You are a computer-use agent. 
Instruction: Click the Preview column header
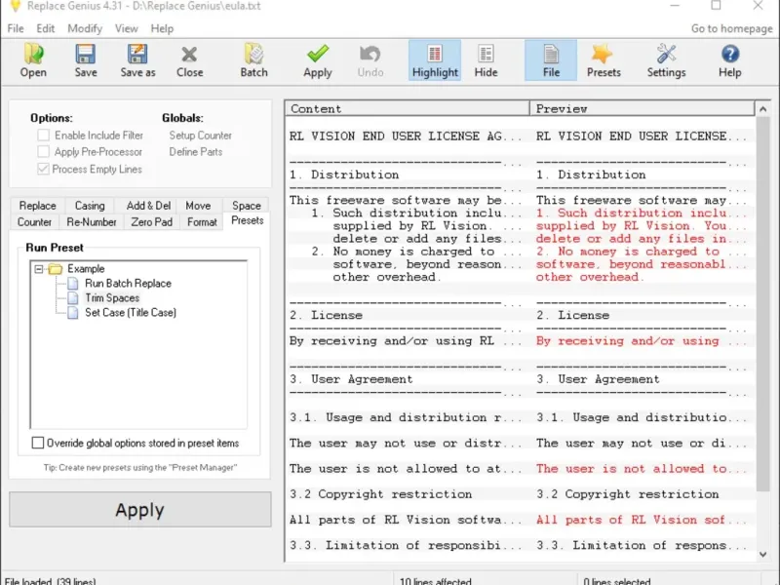pyautogui.click(x=562, y=109)
